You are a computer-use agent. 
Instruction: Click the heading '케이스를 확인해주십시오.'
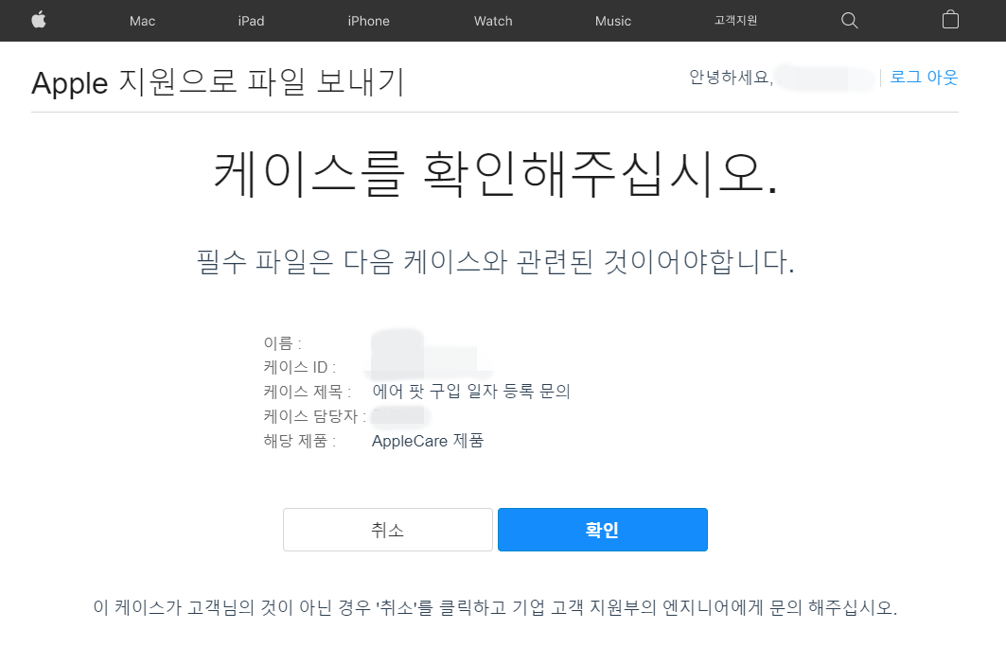pos(495,174)
